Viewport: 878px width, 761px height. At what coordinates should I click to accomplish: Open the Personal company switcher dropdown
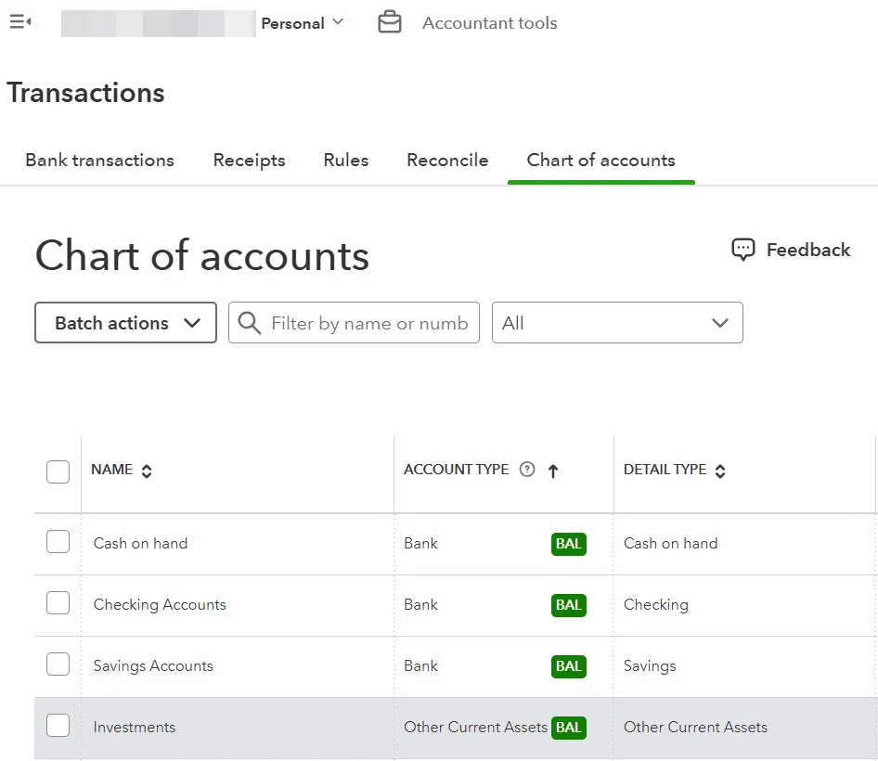pyautogui.click(x=302, y=23)
